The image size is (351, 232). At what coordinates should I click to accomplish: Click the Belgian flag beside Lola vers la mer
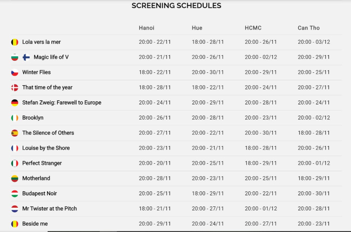pos(15,42)
